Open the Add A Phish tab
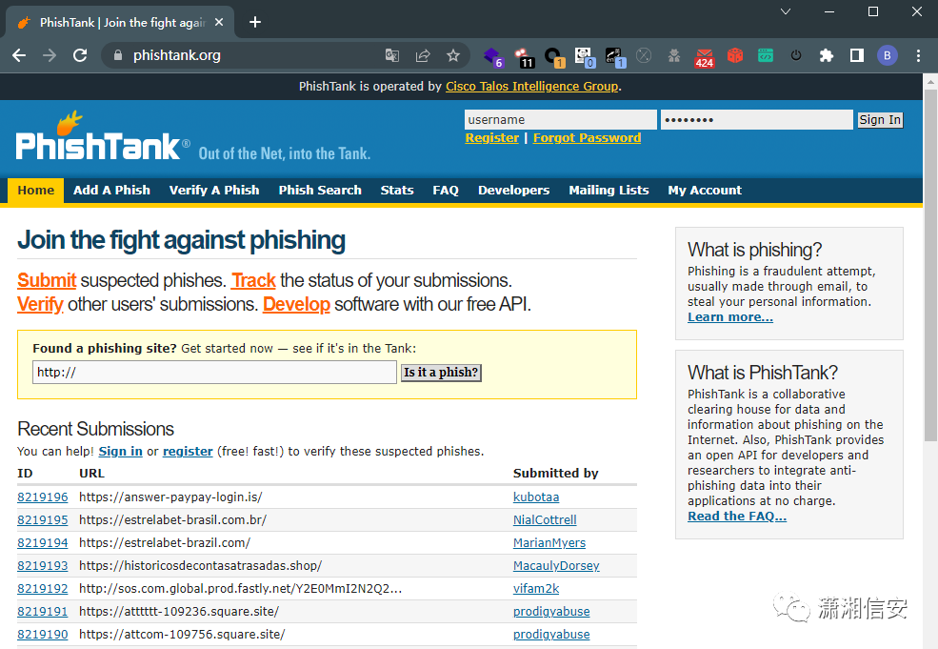This screenshot has height=649, width=938. point(111,191)
